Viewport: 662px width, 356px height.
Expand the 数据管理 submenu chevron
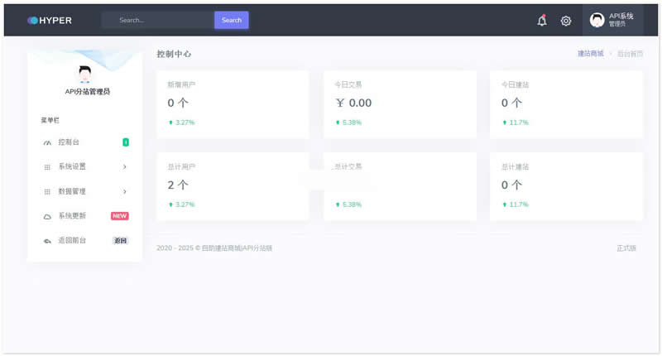click(124, 191)
